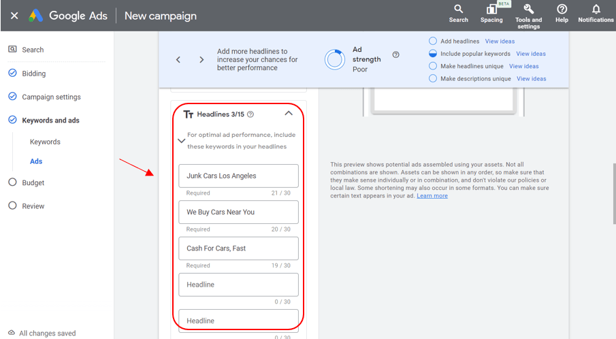Click the Search step icon in sidebar
The width and height of the screenshot is (616, 339).
coord(12,49)
